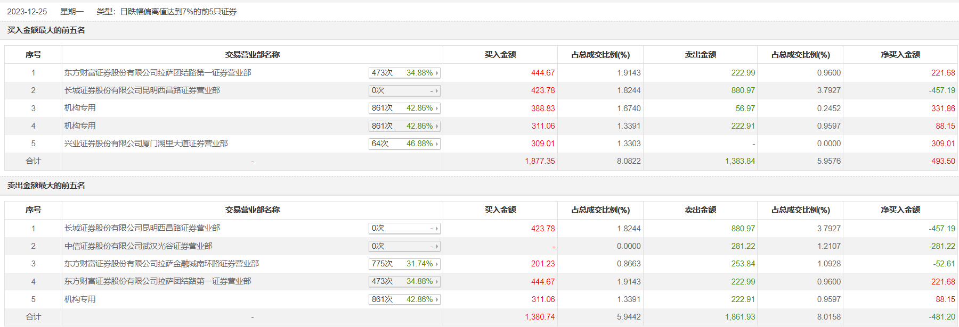Click ratio value 8.0158 in sell total
959x327 pixels.
[x=829, y=317]
